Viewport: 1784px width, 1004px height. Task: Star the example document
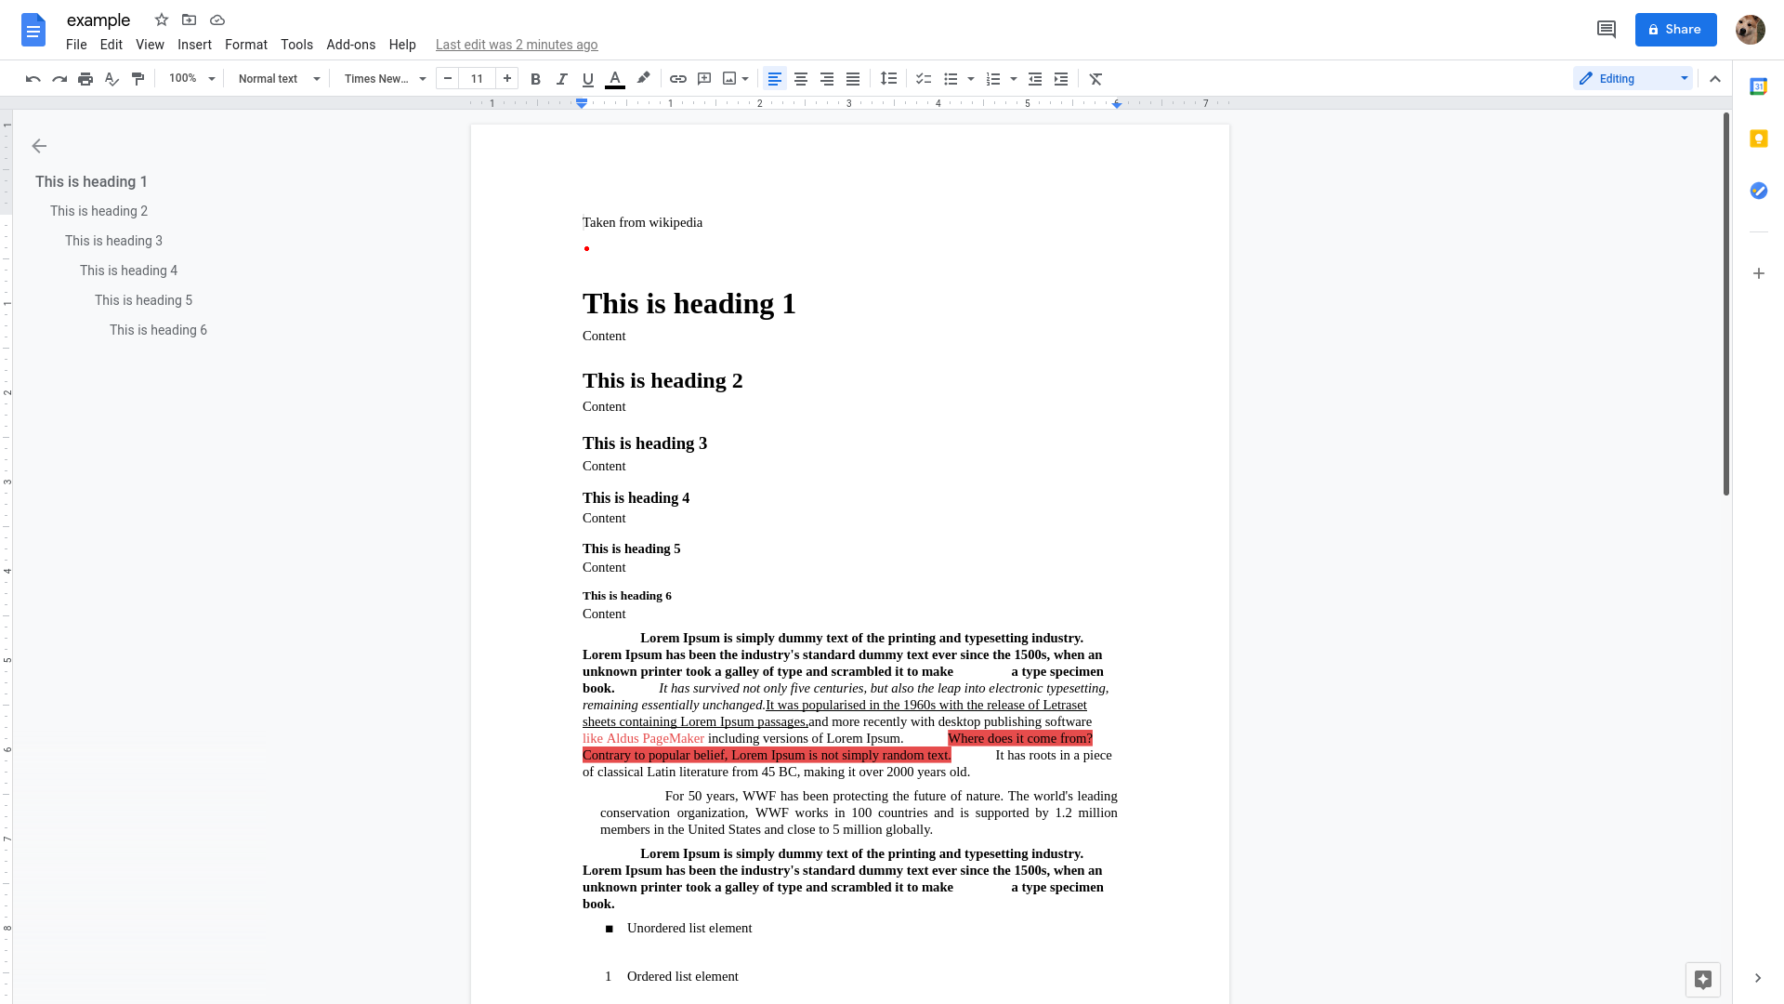pos(162,20)
